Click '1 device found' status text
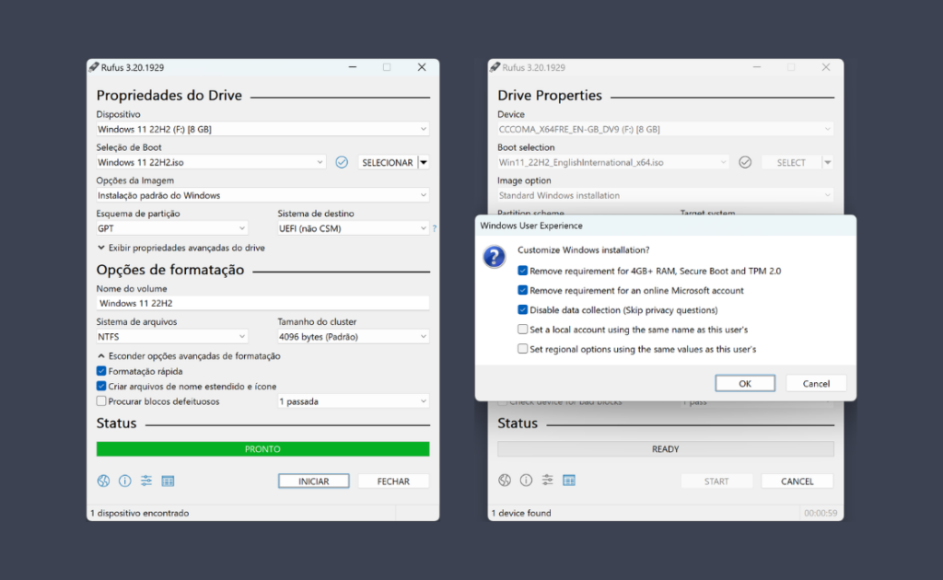The height and width of the screenshot is (580, 943). coord(521,513)
